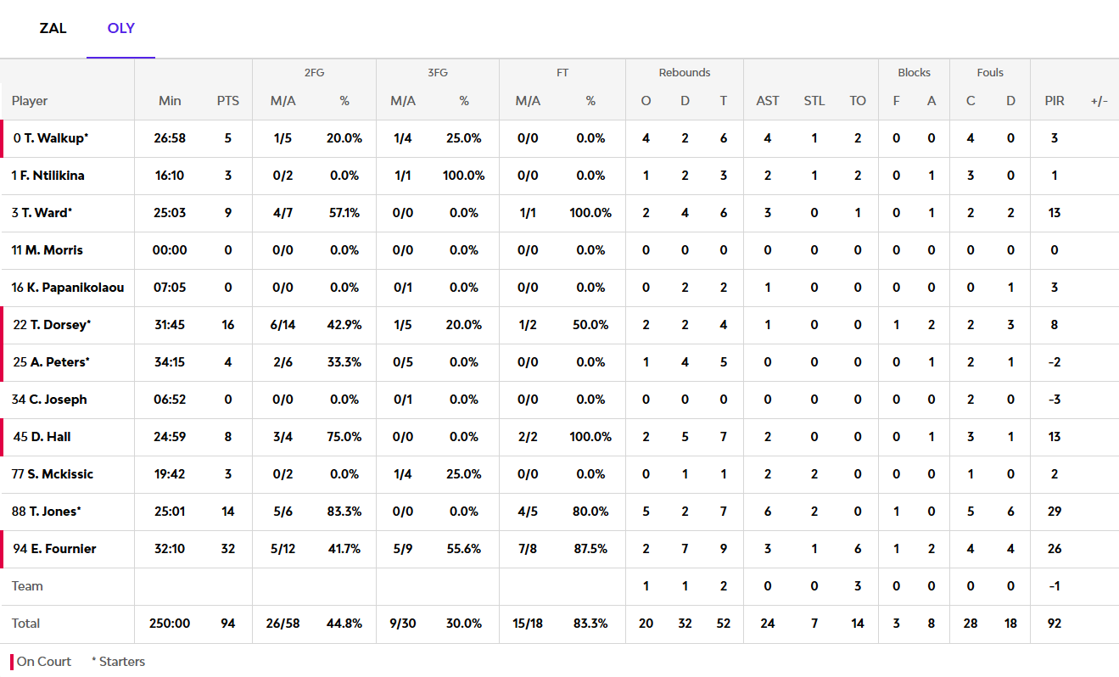Click the AST column header
Viewport: 1119px width, 677px height.
[767, 101]
